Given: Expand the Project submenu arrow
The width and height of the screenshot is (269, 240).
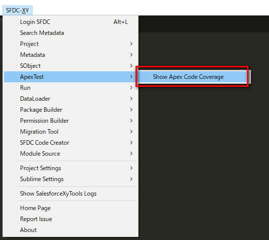Looking at the screenshot, I should [131, 44].
